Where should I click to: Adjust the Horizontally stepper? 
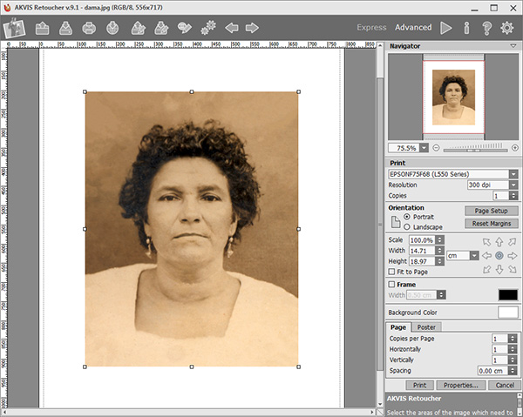(513, 349)
